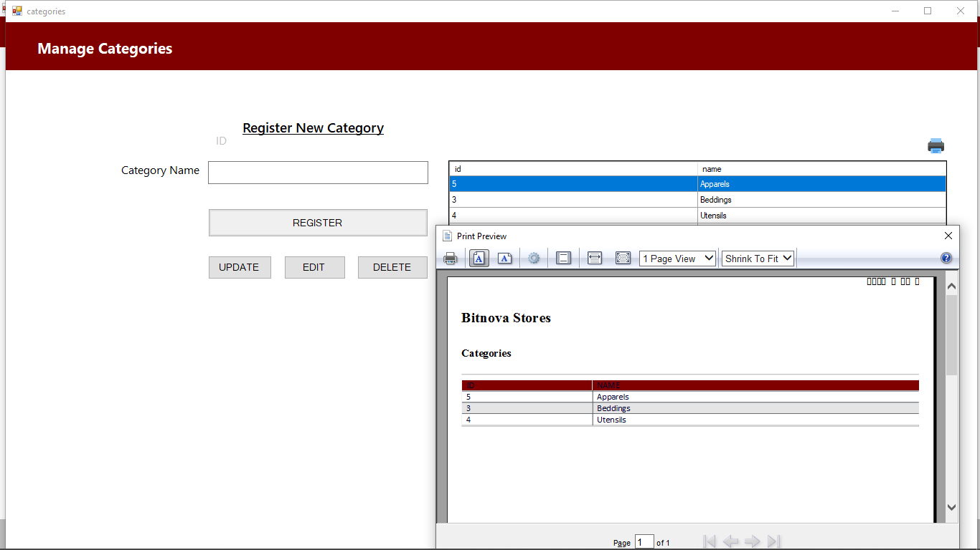980x550 pixels.
Task: Open the 1 Page View dropdown
Action: (x=677, y=258)
